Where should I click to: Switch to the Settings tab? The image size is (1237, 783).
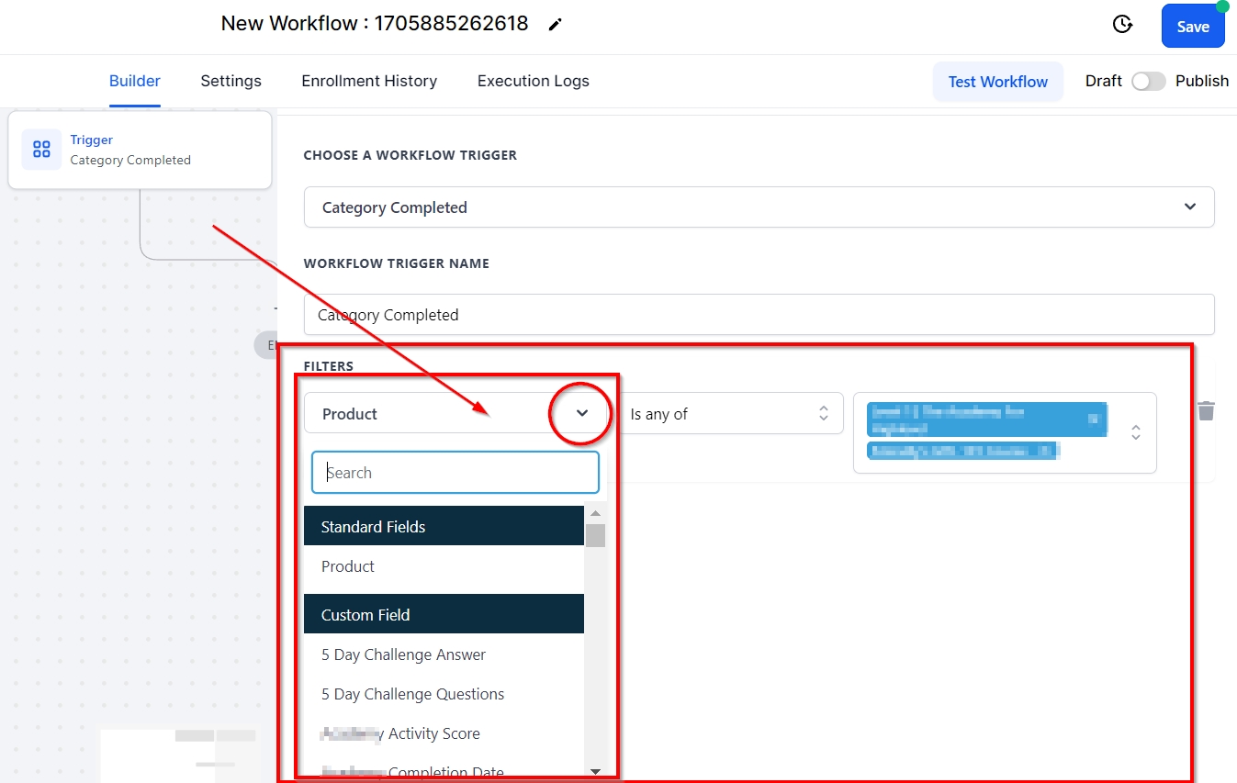pos(231,81)
